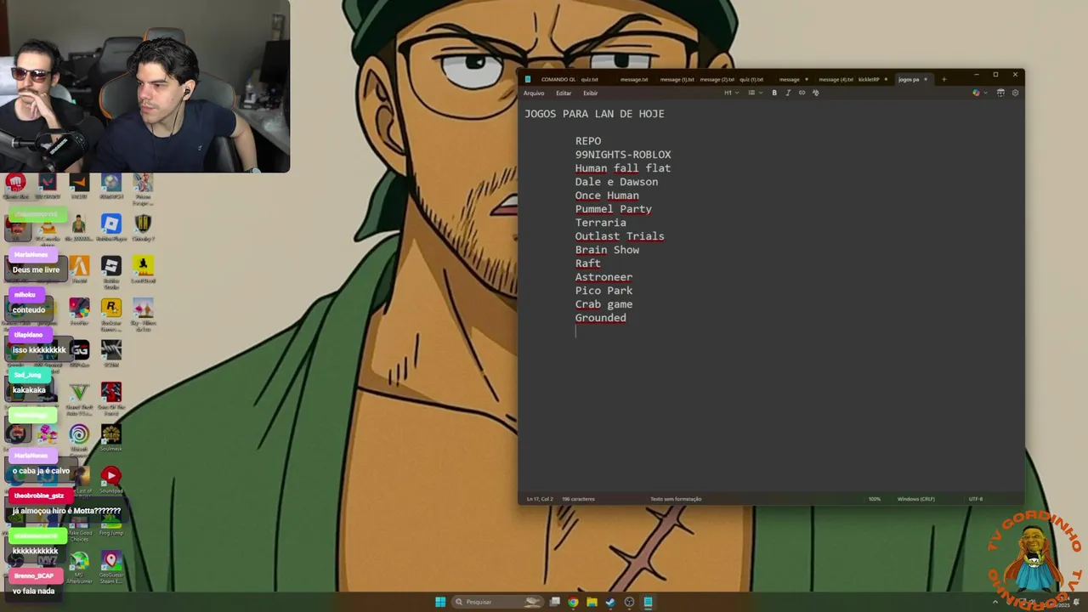Open the Arquivo menu in Notepad
1088x612 pixels.
click(534, 93)
